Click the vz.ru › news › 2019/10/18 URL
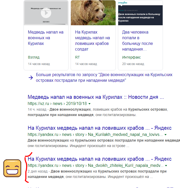 [57, 103]
